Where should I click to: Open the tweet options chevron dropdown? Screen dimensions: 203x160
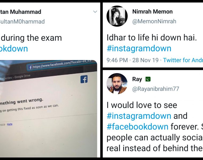pyautogui.click(x=95, y=12)
